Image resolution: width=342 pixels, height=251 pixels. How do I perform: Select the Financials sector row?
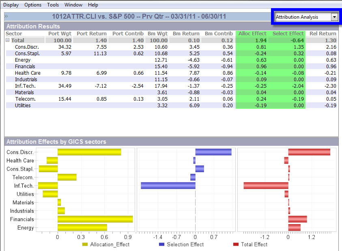click(x=25, y=66)
